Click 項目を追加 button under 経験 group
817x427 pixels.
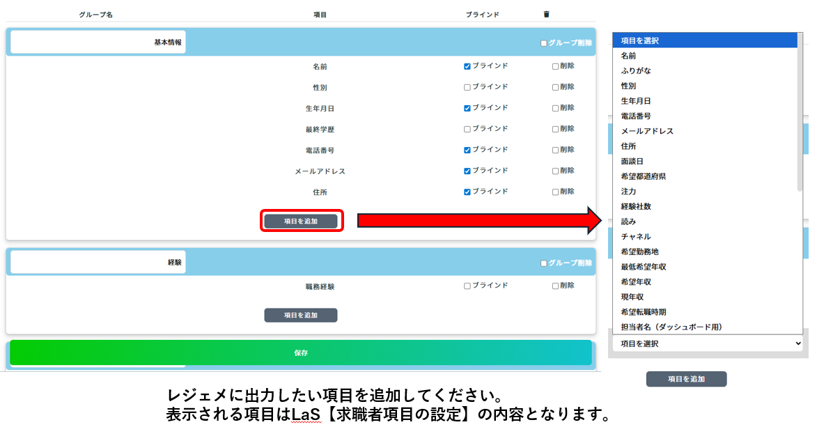(301, 316)
